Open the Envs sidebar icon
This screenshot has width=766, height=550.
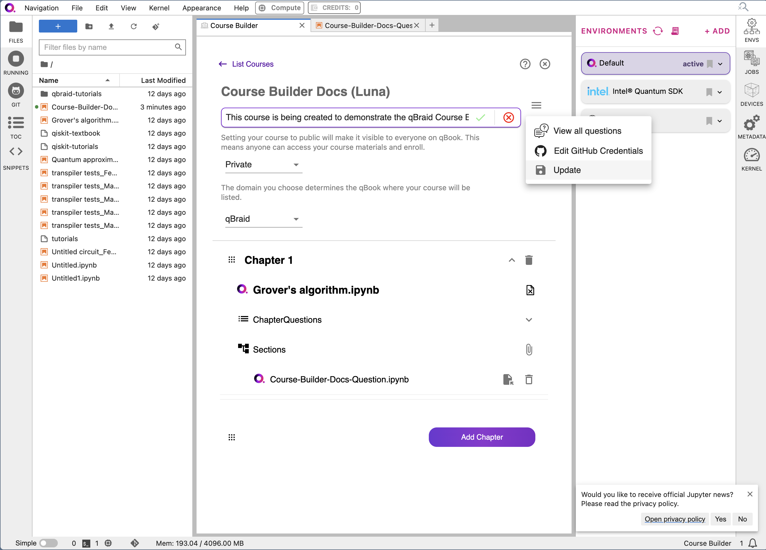(x=751, y=30)
